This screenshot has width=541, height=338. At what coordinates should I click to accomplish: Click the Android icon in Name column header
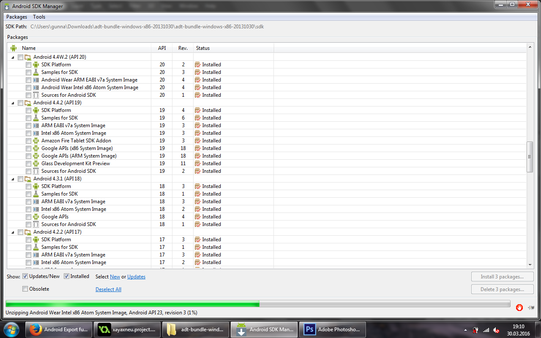pos(14,48)
